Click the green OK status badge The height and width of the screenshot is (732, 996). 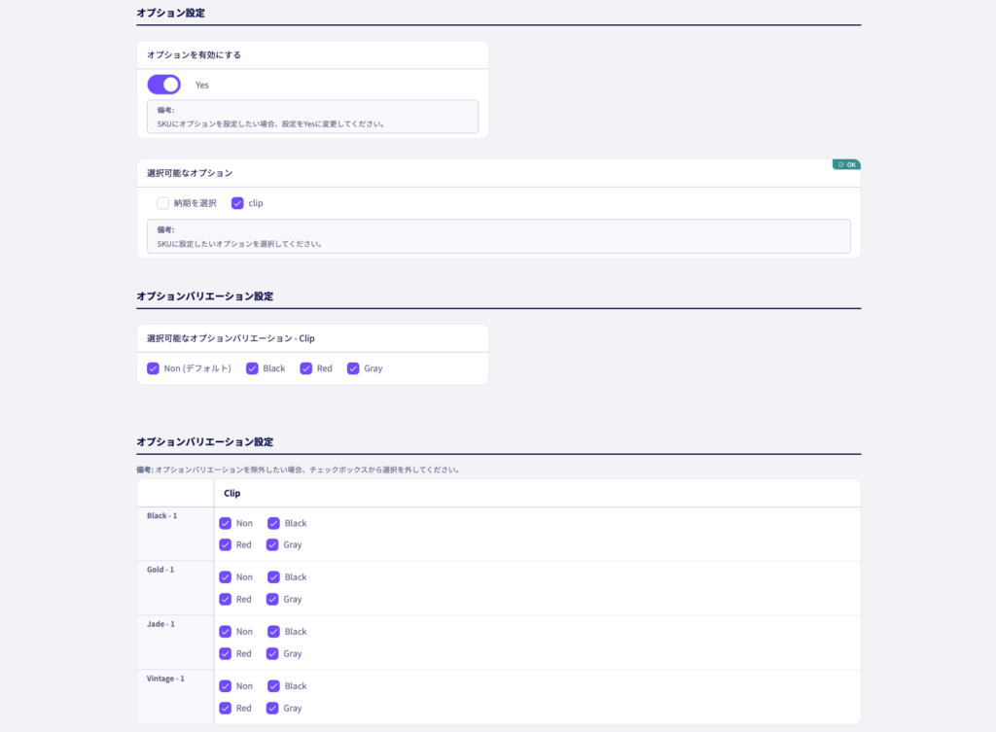pyautogui.click(x=847, y=164)
